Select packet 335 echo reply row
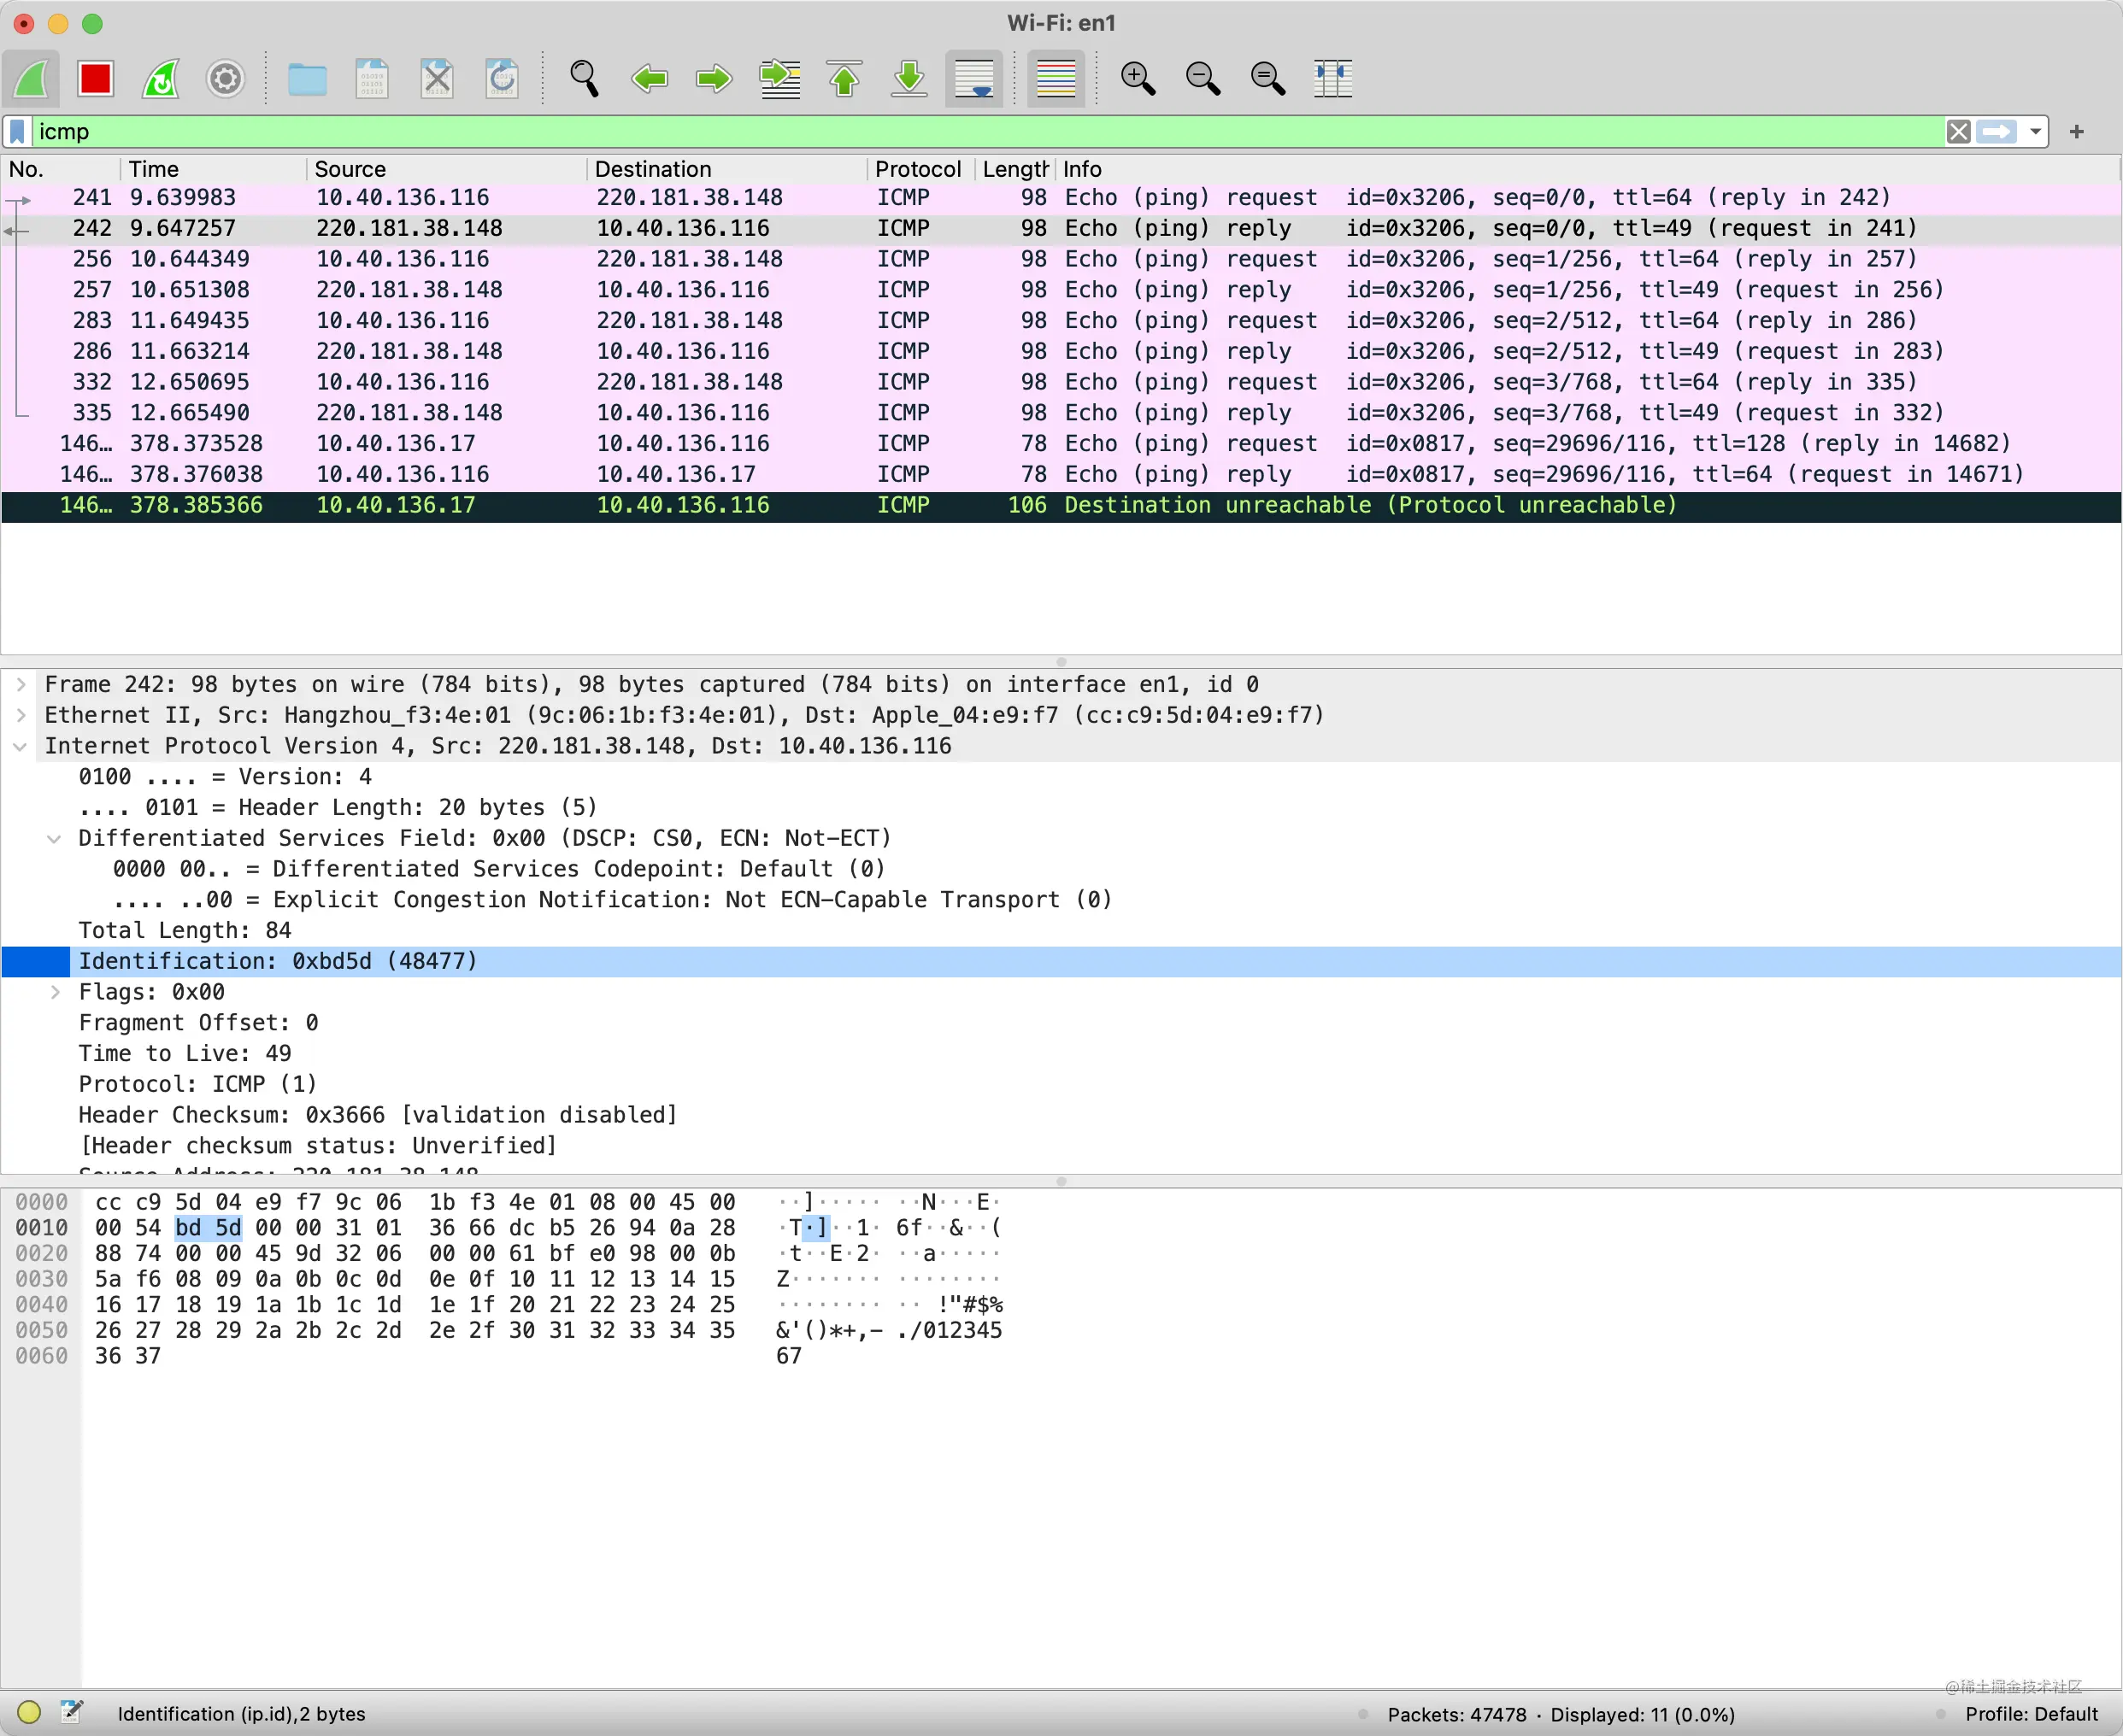Viewport: 2123px width, 1736px height. click(x=1061, y=412)
